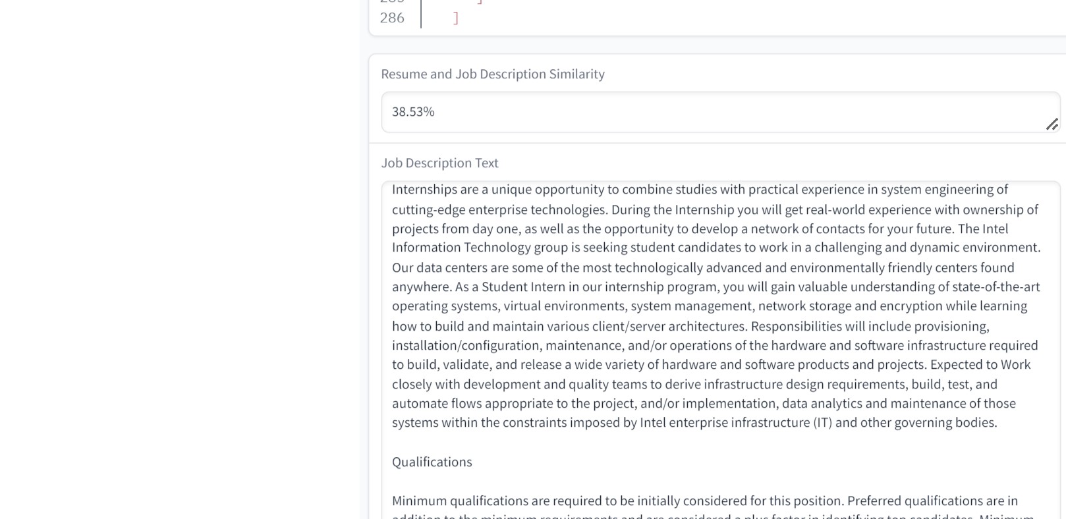Click the closing bracket on line 286
This screenshot has height=519, width=1066.
click(x=456, y=18)
